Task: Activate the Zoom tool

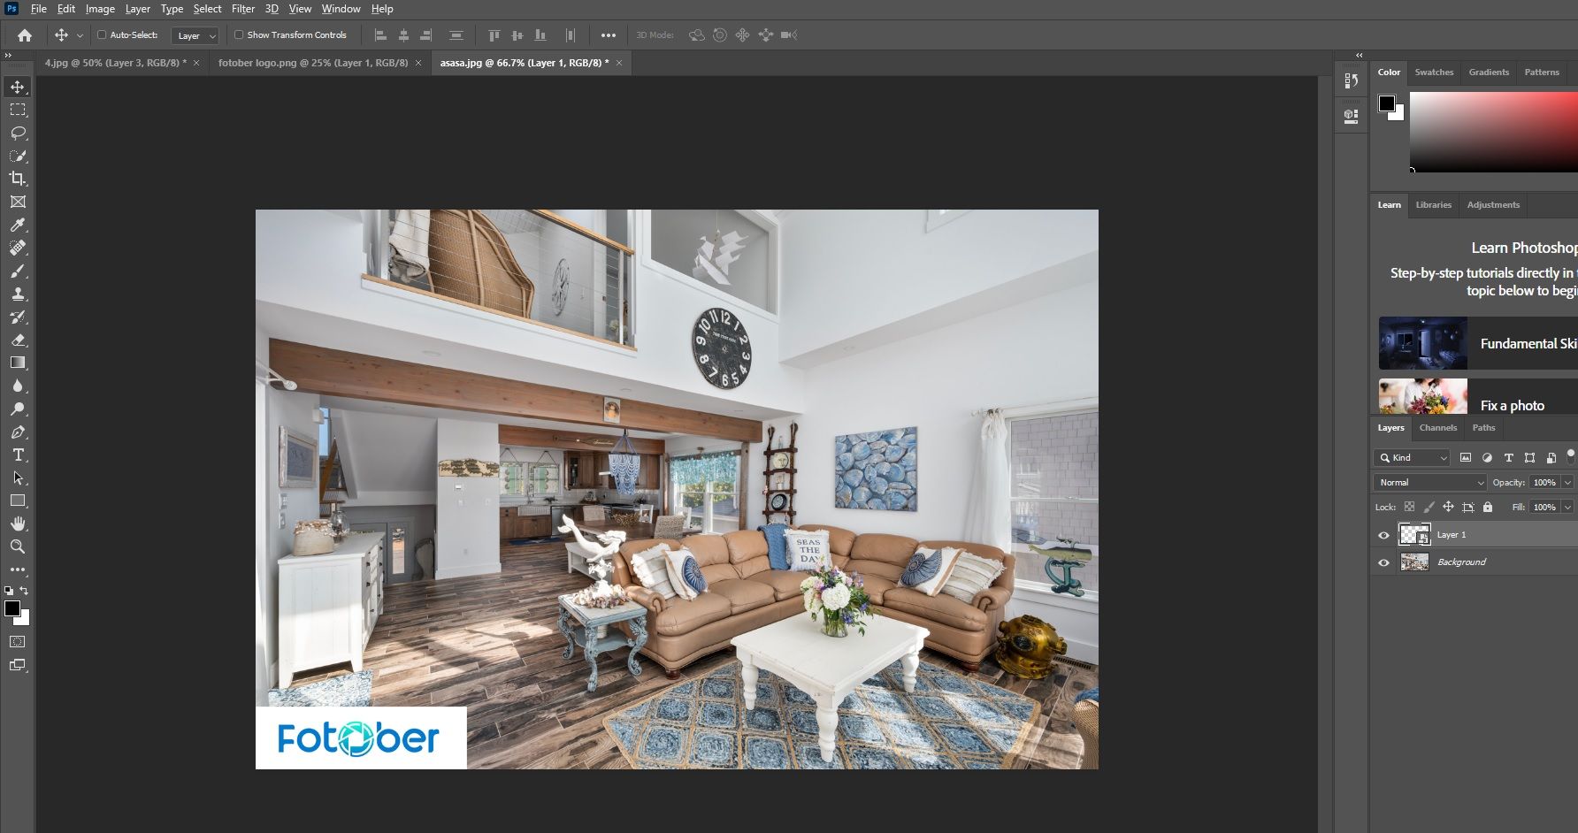Action: [x=18, y=546]
